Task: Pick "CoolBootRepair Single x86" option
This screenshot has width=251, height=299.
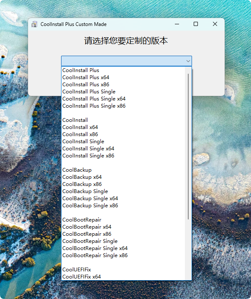Action: click(x=95, y=255)
